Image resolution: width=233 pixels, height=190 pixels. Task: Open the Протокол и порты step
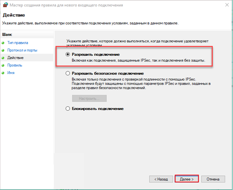pos(22,50)
